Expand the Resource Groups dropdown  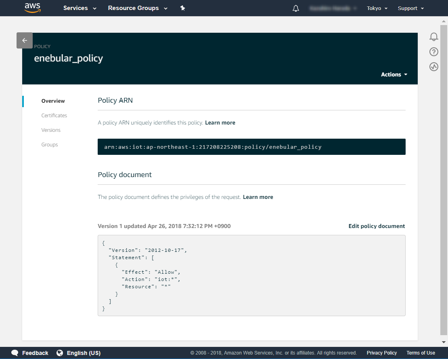click(x=138, y=8)
